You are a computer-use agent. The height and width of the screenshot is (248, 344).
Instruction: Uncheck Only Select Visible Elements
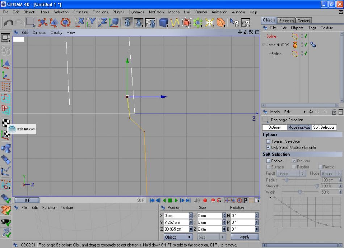click(x=268, y=148)
